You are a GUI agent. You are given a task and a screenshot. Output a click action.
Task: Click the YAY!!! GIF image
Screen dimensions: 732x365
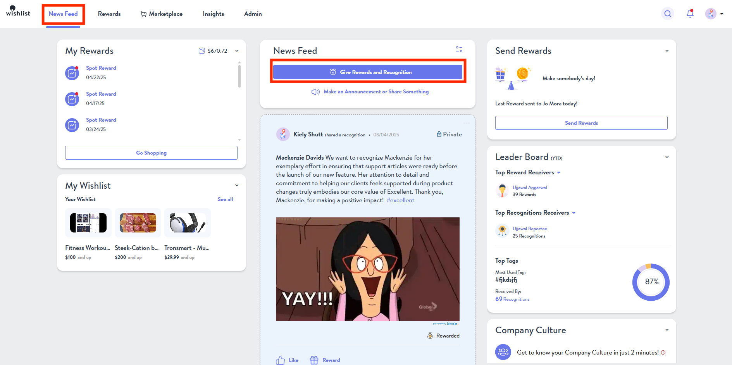pos(367,269)
